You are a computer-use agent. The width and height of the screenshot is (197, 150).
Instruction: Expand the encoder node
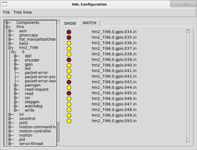pos(15,60)
